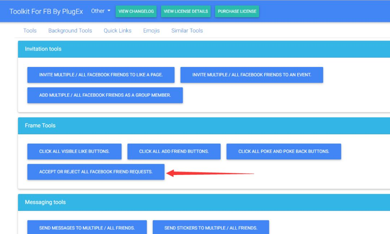The width and height of the screenshot is (390, 234).
Task: Click the Toolkit For FB By PlugEx title
Action: [46, 12]
